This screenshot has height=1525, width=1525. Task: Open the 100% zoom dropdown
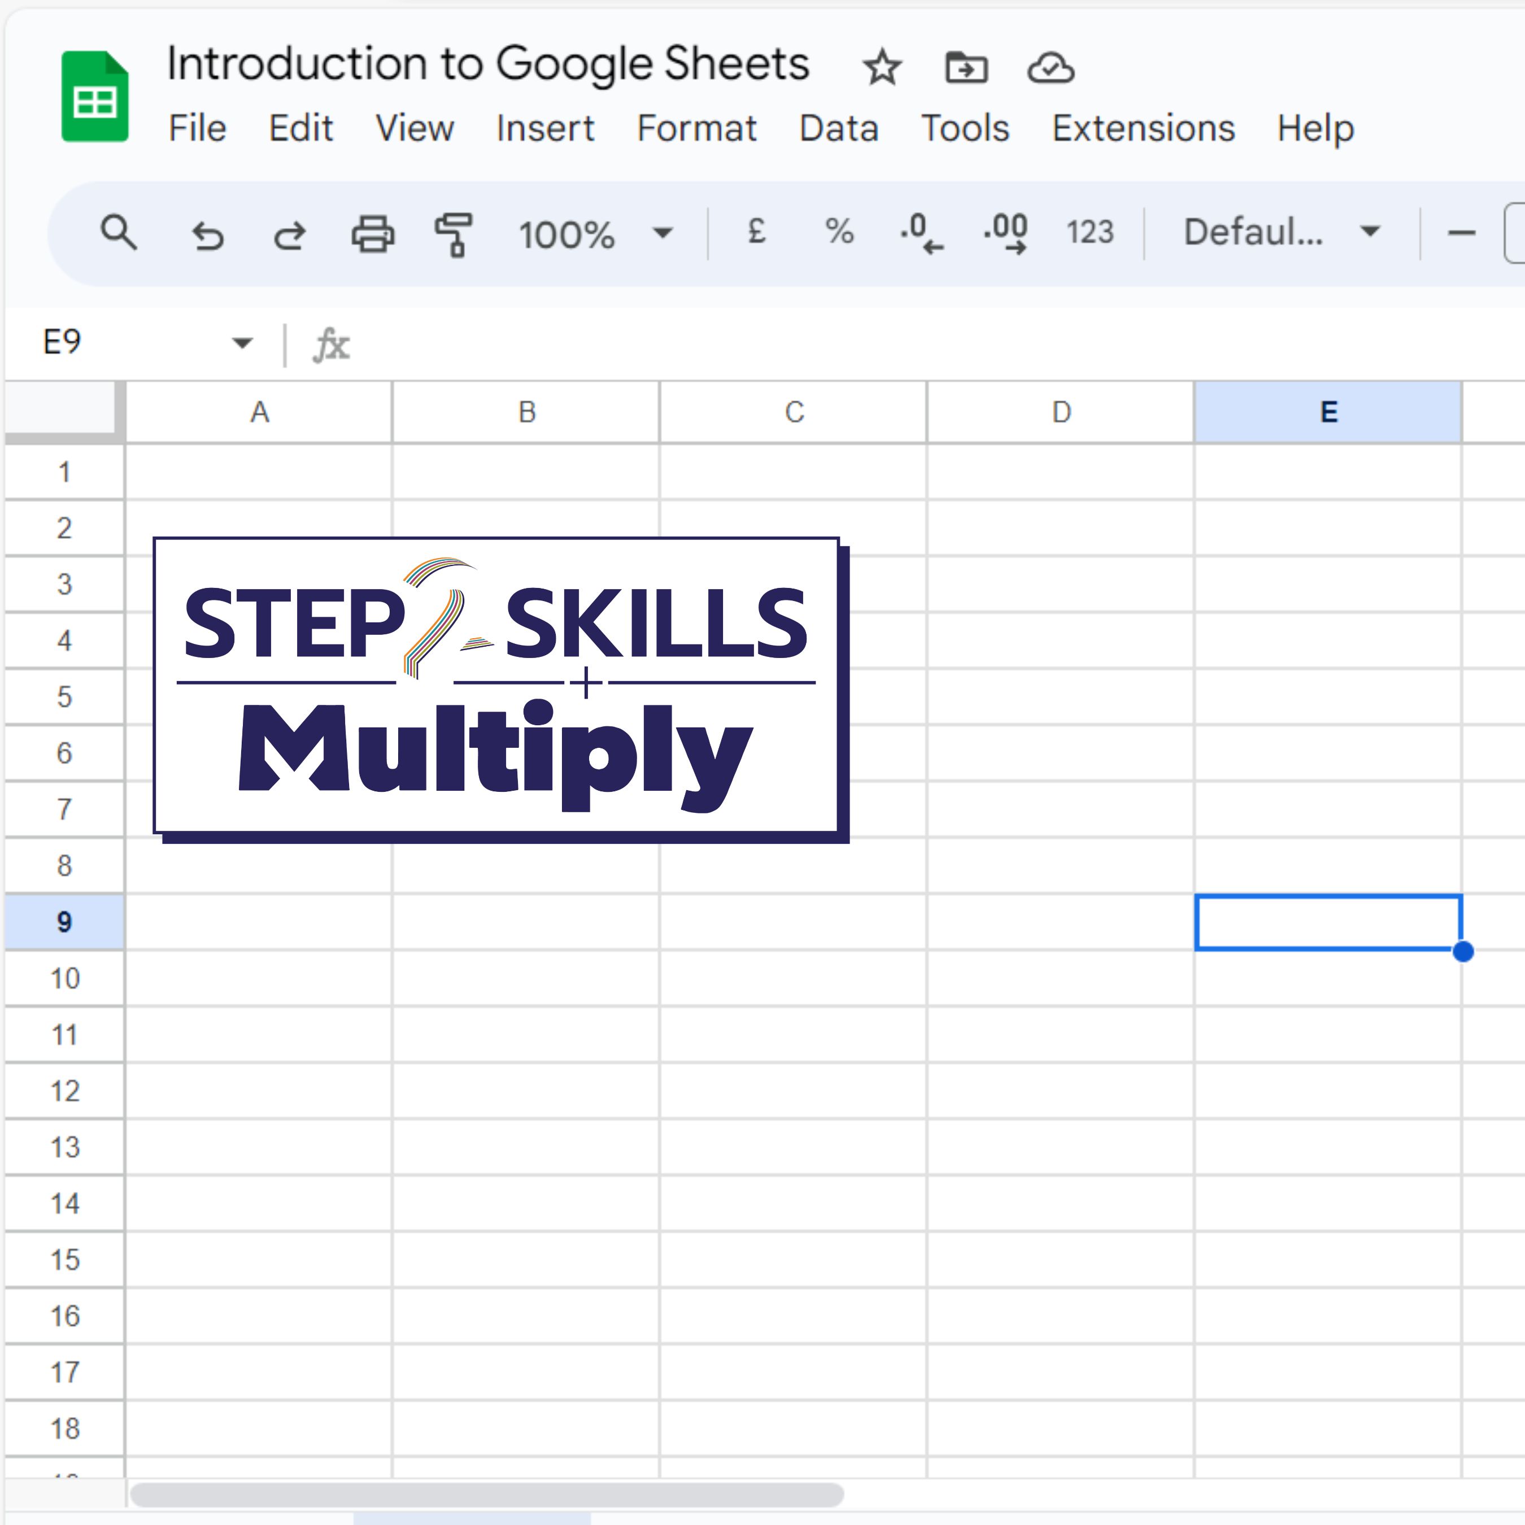pos(596,234)
